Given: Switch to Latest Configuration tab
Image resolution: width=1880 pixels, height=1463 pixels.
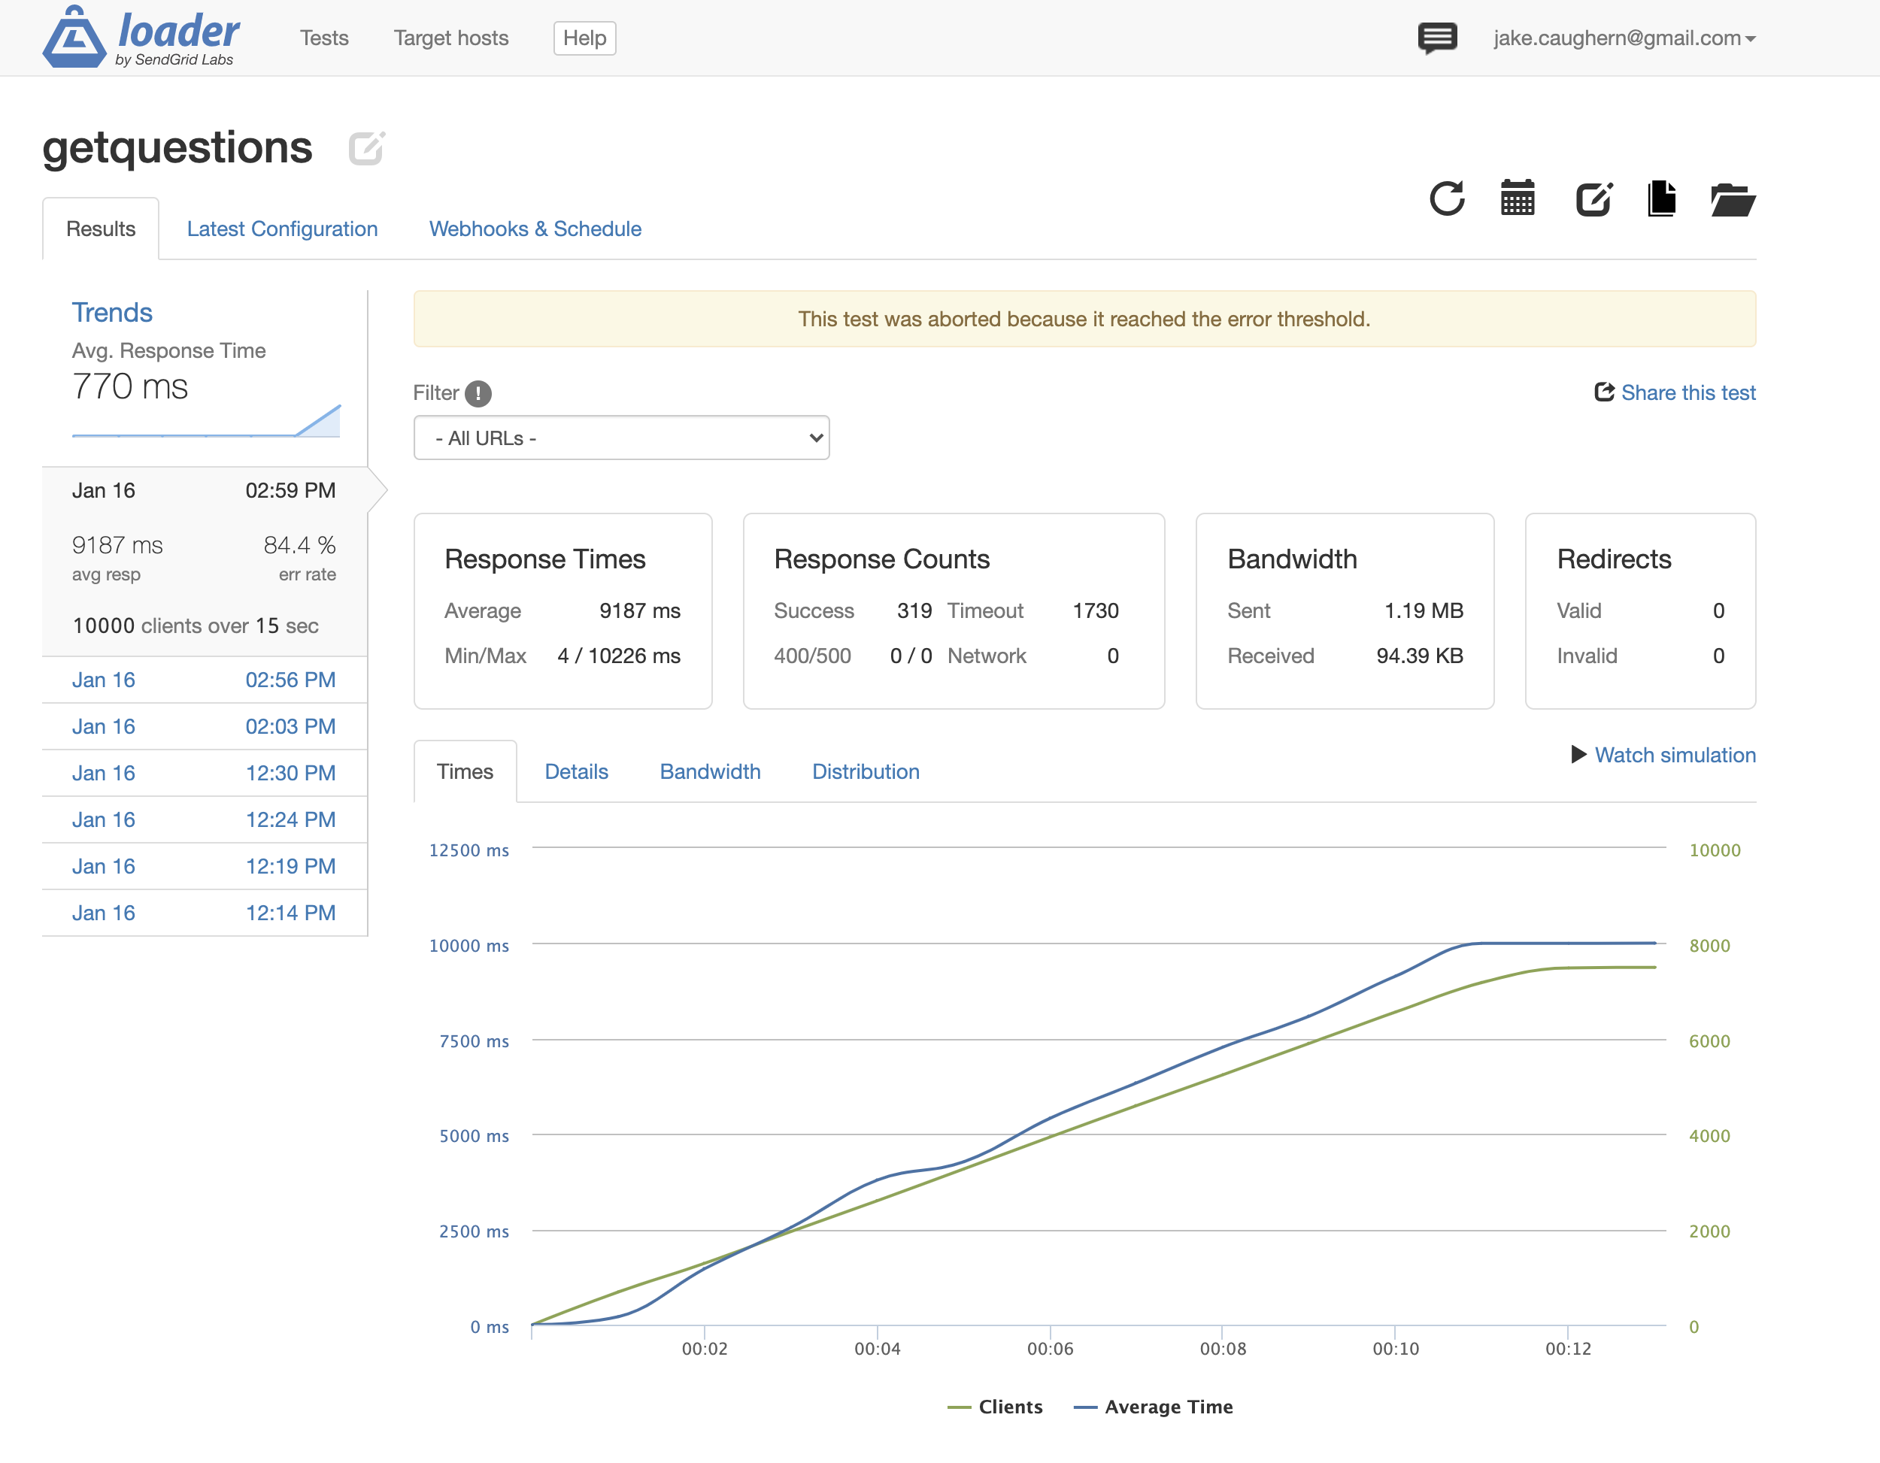Looking at the screenshot, I should [282, 229].
